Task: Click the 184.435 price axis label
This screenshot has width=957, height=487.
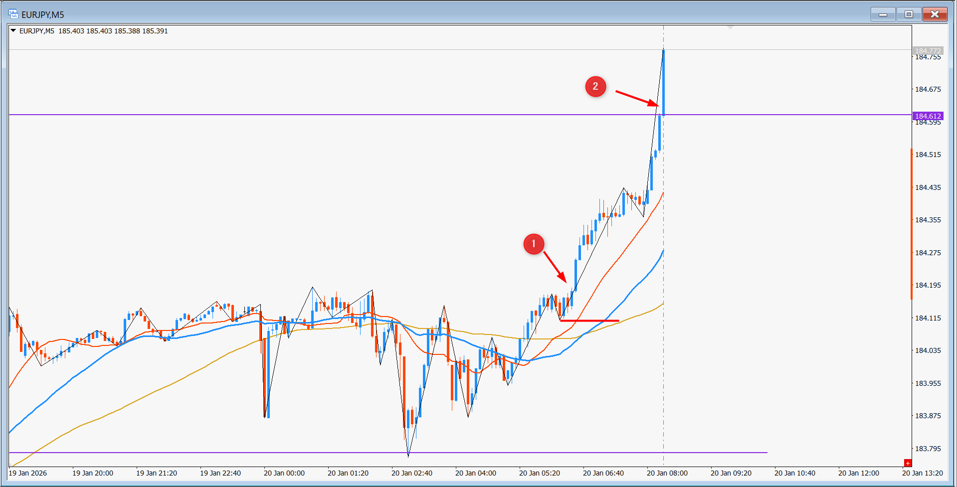Action: click(x=928, y=187)
